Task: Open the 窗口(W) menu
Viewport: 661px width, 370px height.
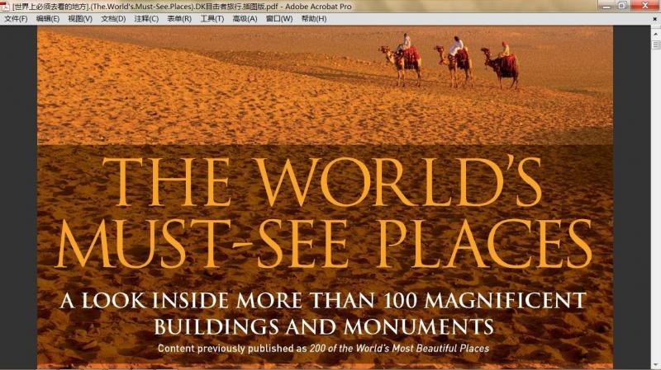Action: coord(279,19)
